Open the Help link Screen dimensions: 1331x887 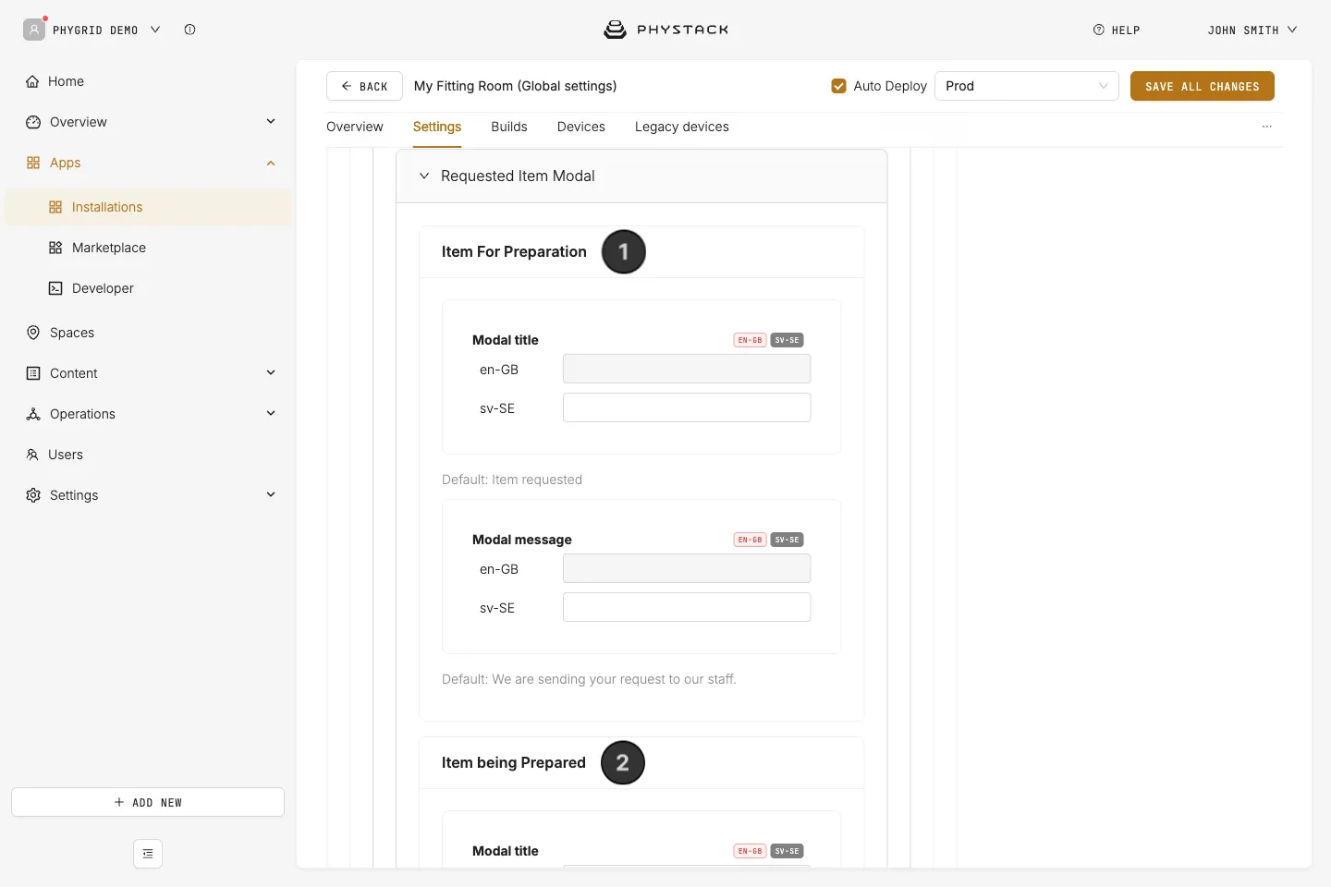(1117, 30)
